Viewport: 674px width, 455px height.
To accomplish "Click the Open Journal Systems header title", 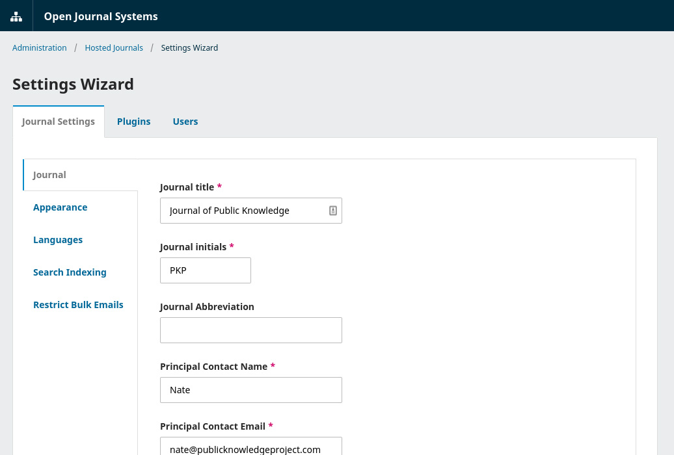I will click(x=101, y=16).
